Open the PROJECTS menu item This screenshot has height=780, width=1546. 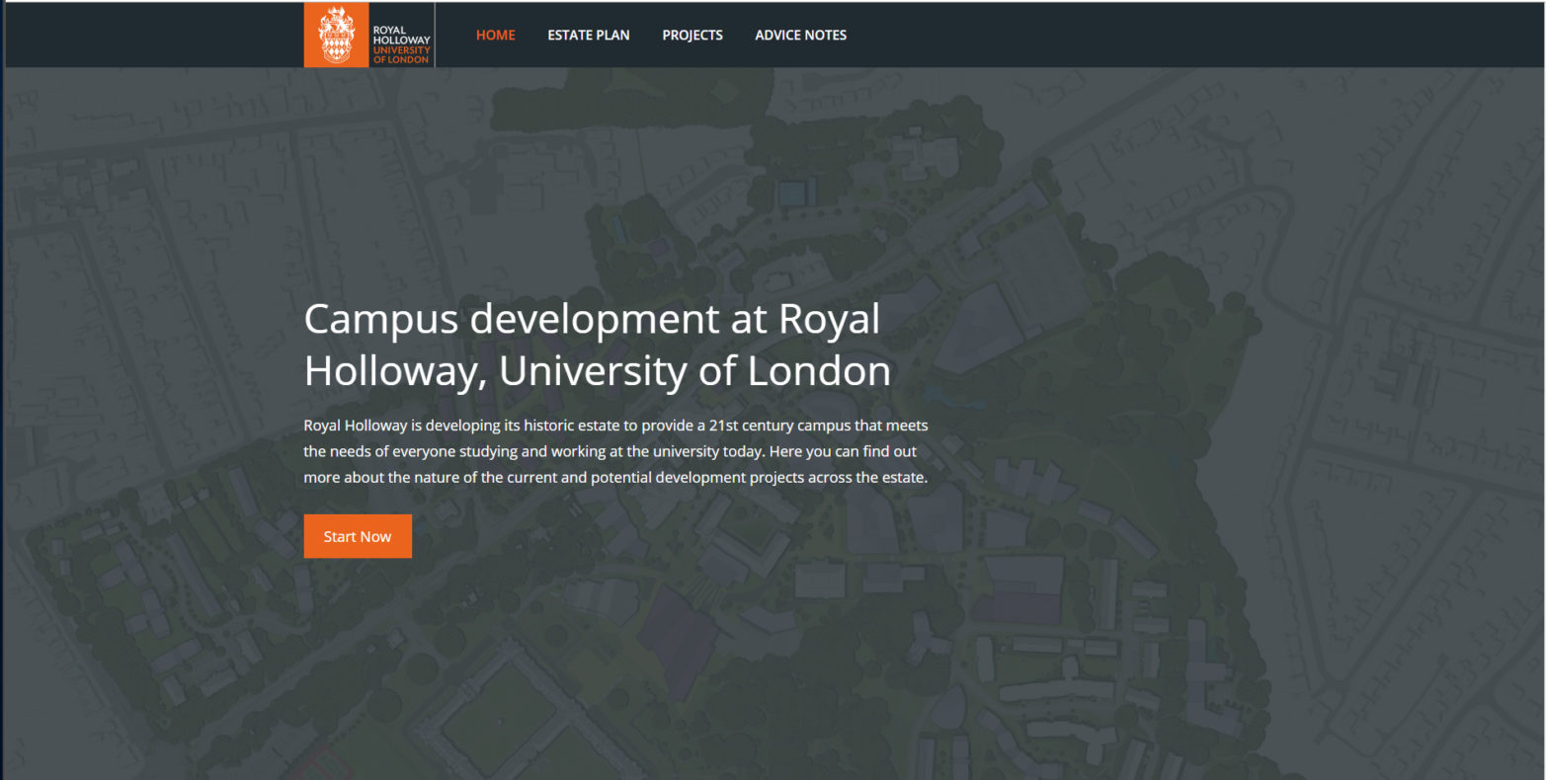pyautogui.click(x=692, y=35)
